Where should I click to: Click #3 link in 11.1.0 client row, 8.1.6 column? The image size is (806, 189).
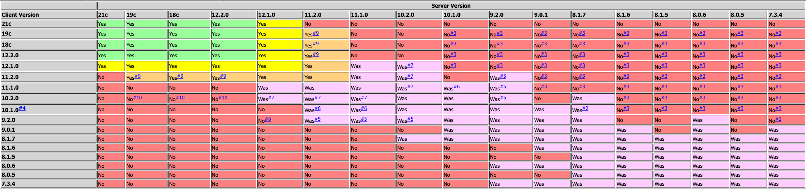click(x=626, y=87)
